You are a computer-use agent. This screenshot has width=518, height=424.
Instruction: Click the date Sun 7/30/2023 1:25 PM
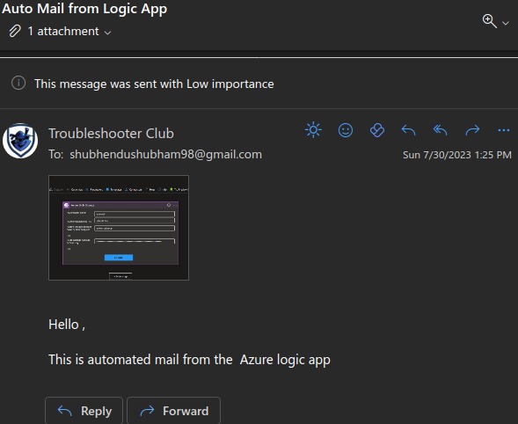(457, 155)
